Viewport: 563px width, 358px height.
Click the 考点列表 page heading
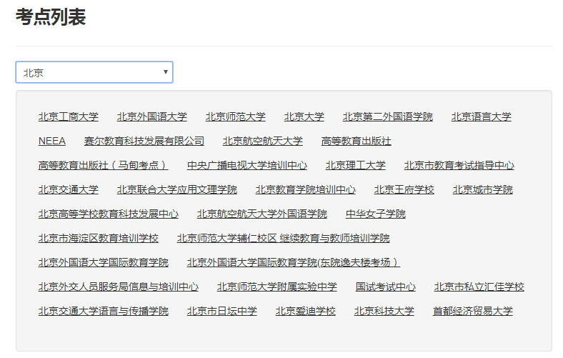click(x=51, y=17)
